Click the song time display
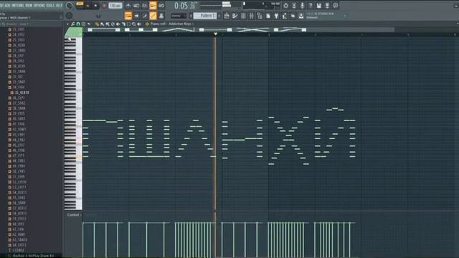This screenshot has width=459, height=258. pyautogui.click(x=185, y=6)
